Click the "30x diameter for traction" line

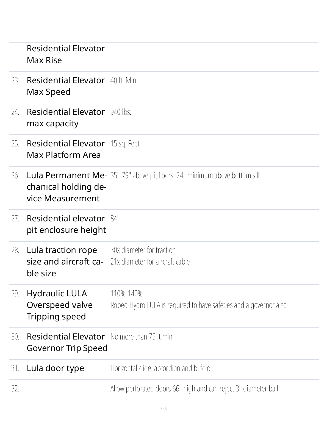coord(143,250)
